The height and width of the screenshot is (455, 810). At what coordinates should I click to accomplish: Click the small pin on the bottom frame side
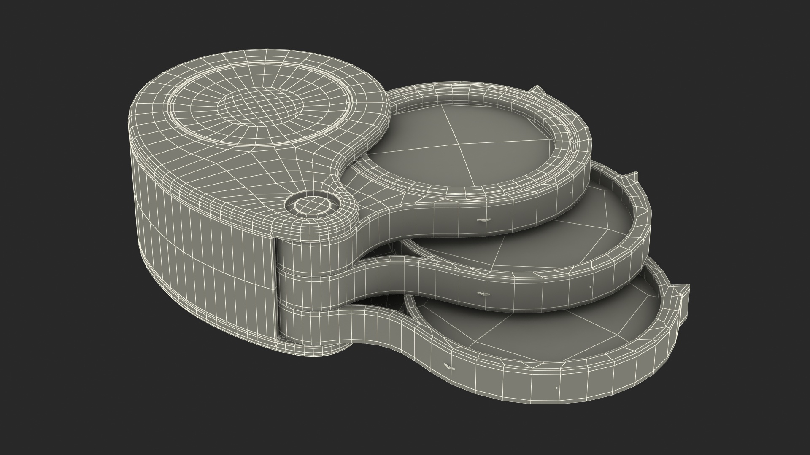click(451, 367)
